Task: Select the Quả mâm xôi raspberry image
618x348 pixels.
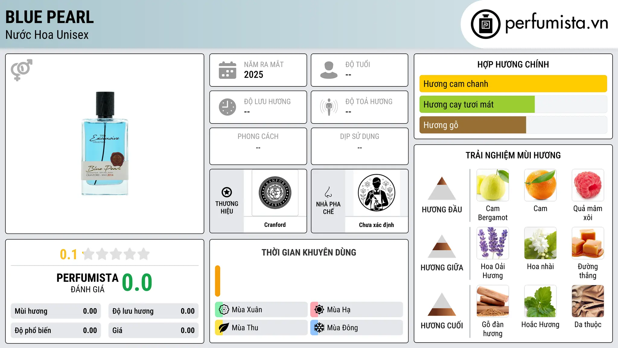Action: click(588, 185)
